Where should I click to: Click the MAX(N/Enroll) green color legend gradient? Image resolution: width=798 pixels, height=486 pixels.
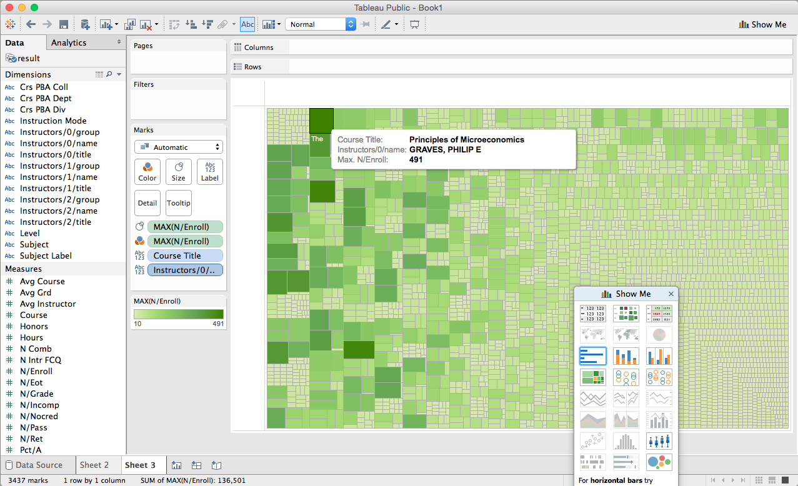[179, 314]
